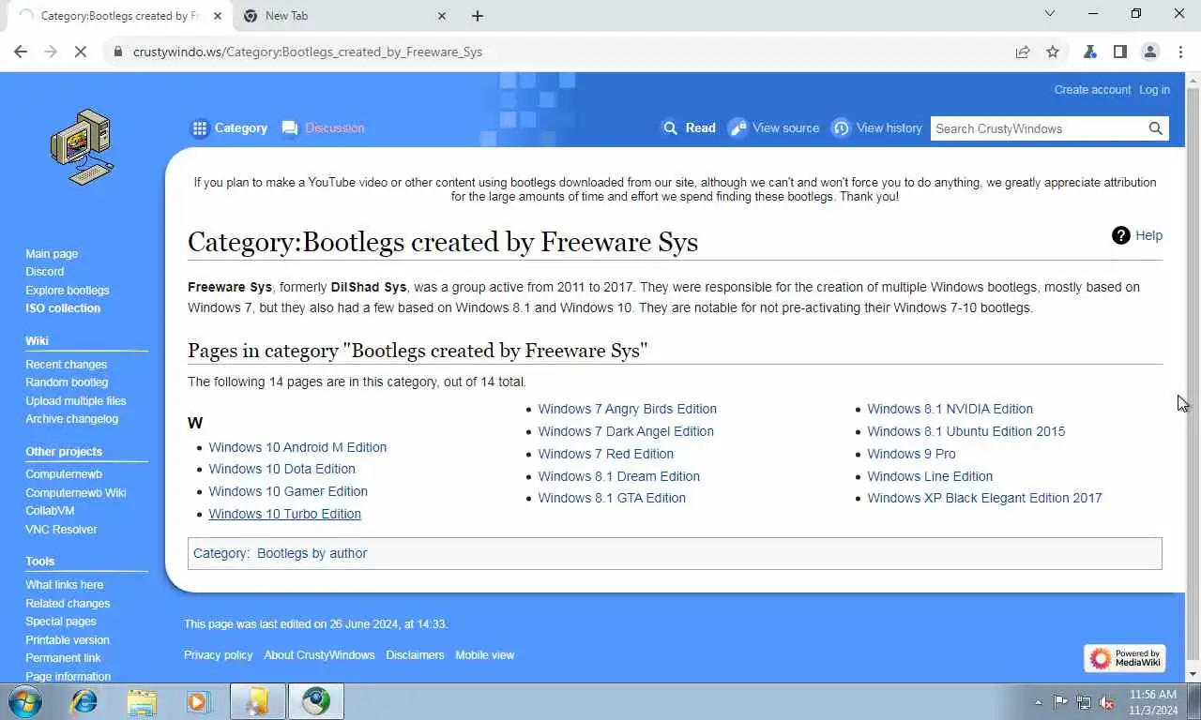The image size is (1201, 720).
Task: Open the Windows Start button
Action: [x=25, y=701]
